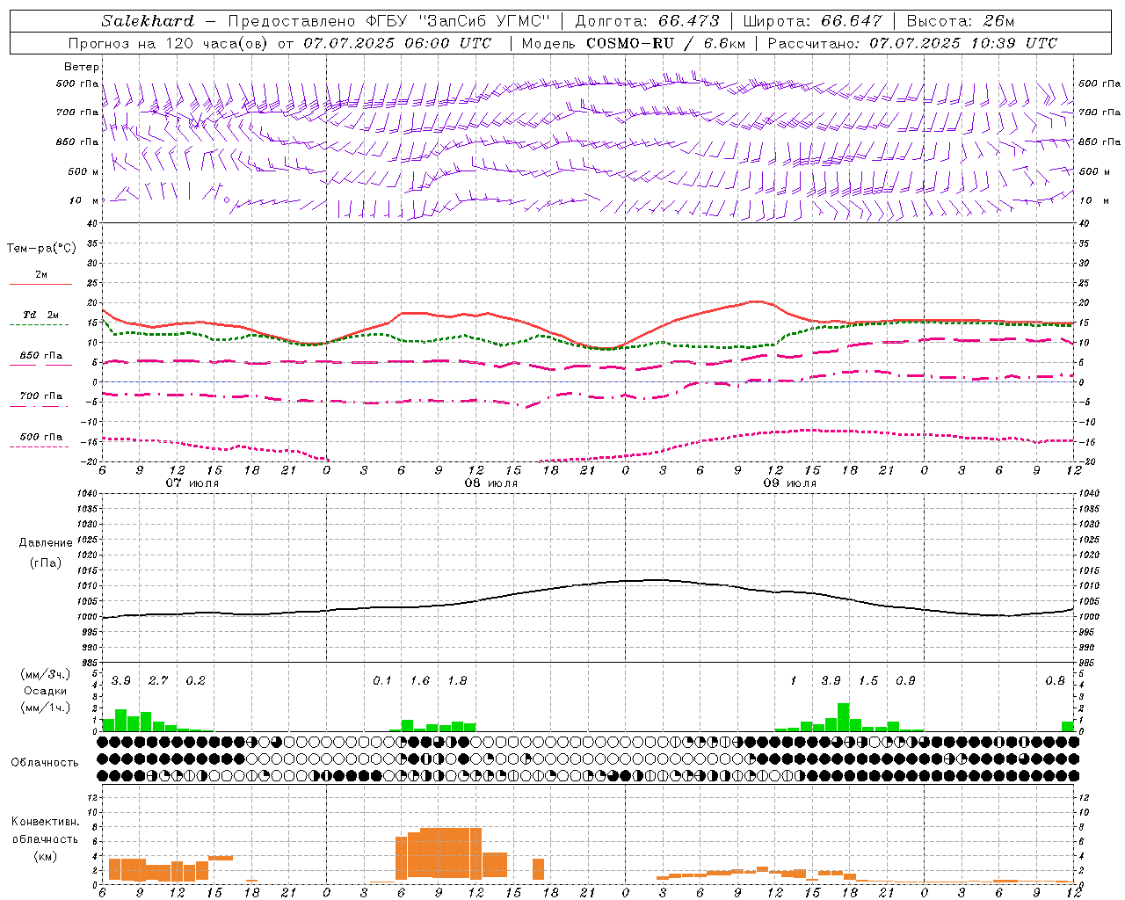Viewport: 1125px width, 900px height.
Task: Click the "Долгота: 66.473" value
Action: click(647, 21)
